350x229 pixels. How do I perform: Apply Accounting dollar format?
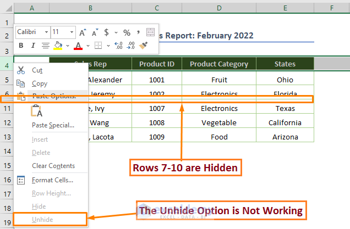pos(106,32)
